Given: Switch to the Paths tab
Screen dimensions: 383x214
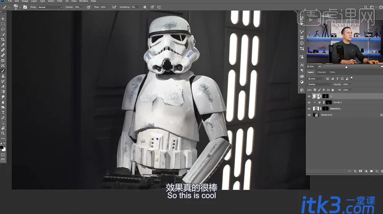Looking at the screenshot, I should (332, 72).
